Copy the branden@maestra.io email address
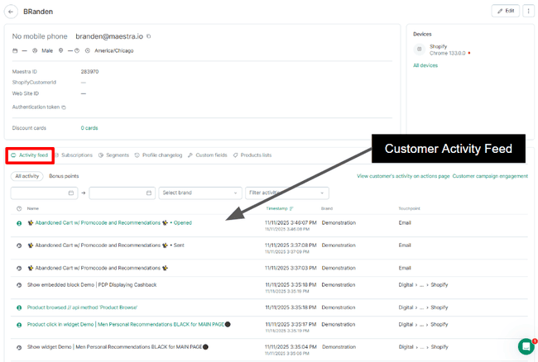 [x=148, y=36]
